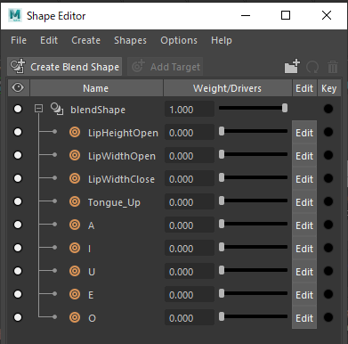This screenshot has width=348, height=344.
Task: Toggle visibility of the A target
Action: (18, 225)
